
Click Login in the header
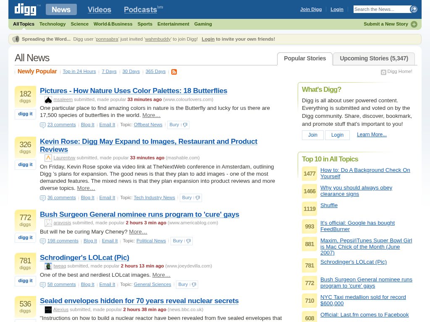pyautogui.click(x=337, y=9)
